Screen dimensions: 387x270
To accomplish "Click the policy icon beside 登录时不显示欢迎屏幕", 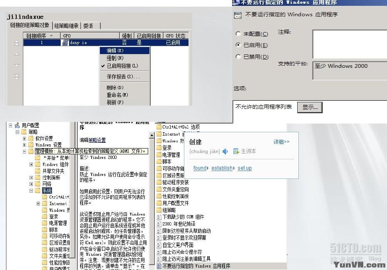I will (x=159, y=238).
